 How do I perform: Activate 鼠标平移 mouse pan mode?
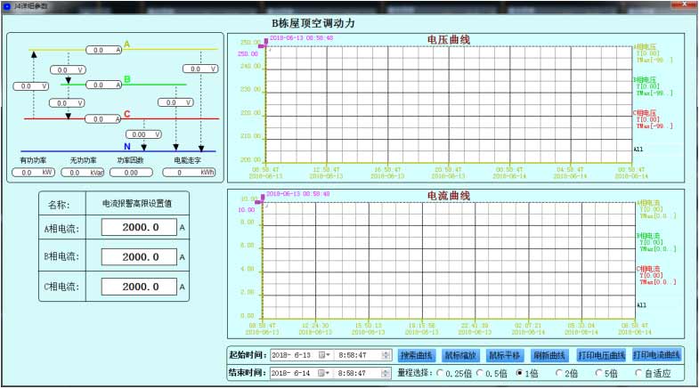[x=503, y=354]
